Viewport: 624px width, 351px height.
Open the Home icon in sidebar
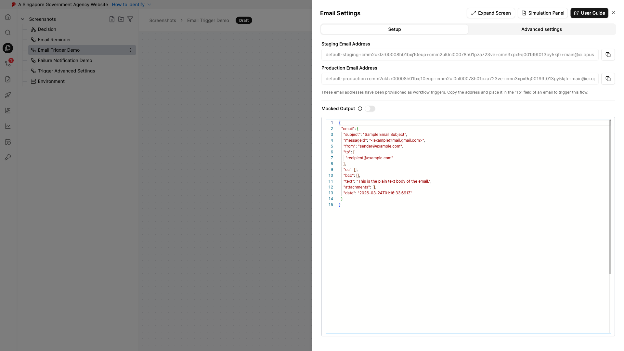point(8,17)
